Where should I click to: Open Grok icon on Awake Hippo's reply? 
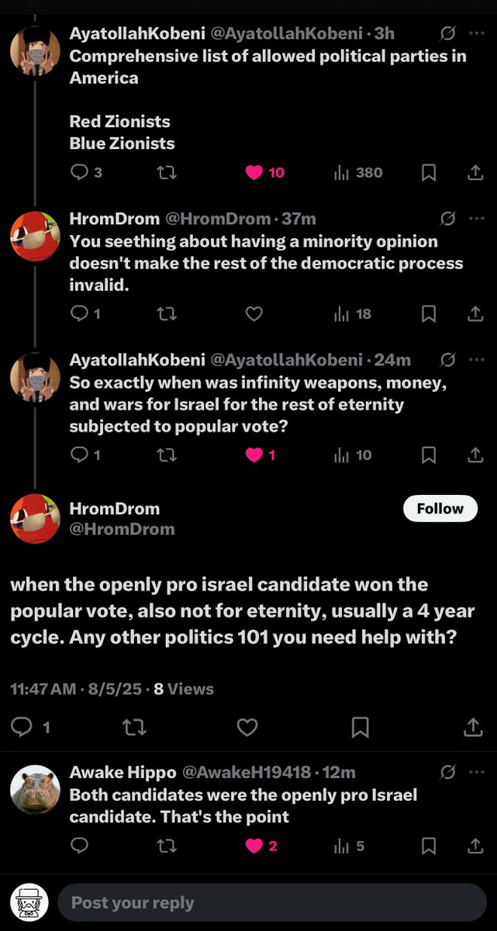point(447,772)
